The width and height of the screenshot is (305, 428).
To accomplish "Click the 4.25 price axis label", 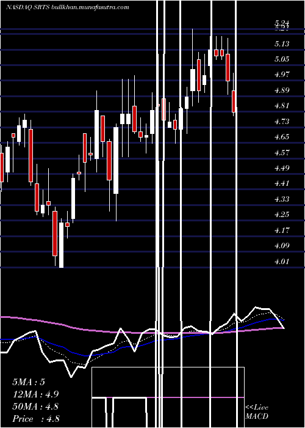I will pyautogui.click(x=282, y=214).
